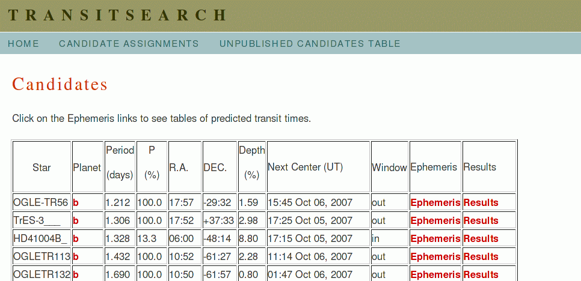Open planet b link for HD41004B

tap(76, 239)
